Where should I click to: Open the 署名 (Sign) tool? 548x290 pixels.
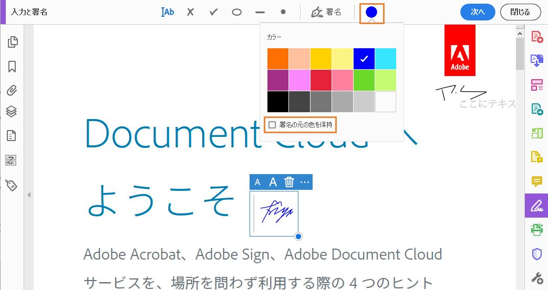[x=326, y=12]
